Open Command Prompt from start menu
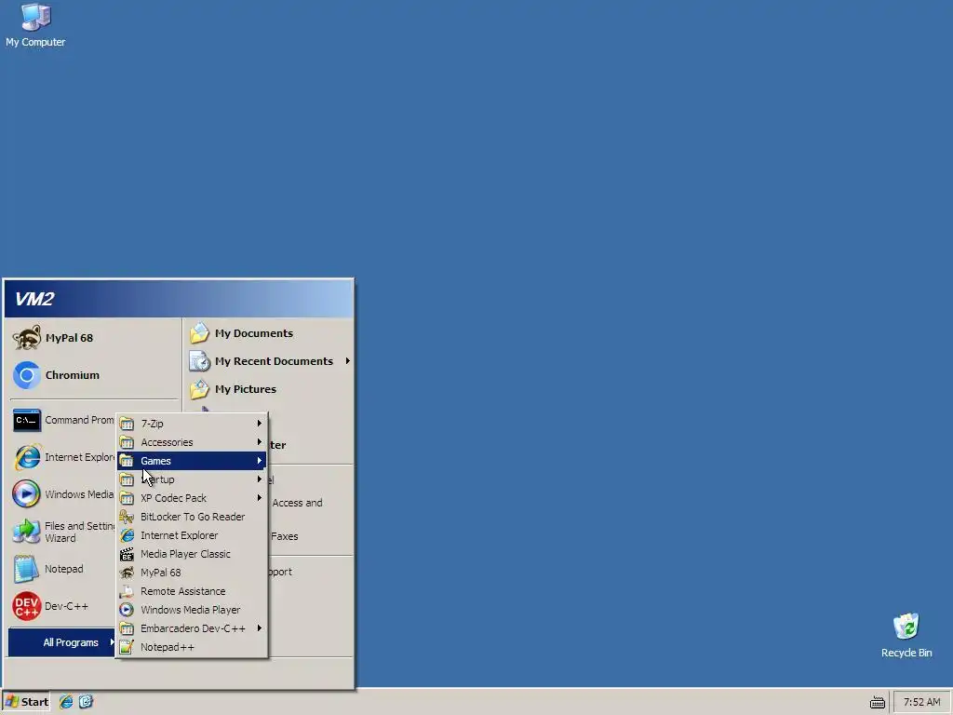953x715 pixels. (62, 420)
